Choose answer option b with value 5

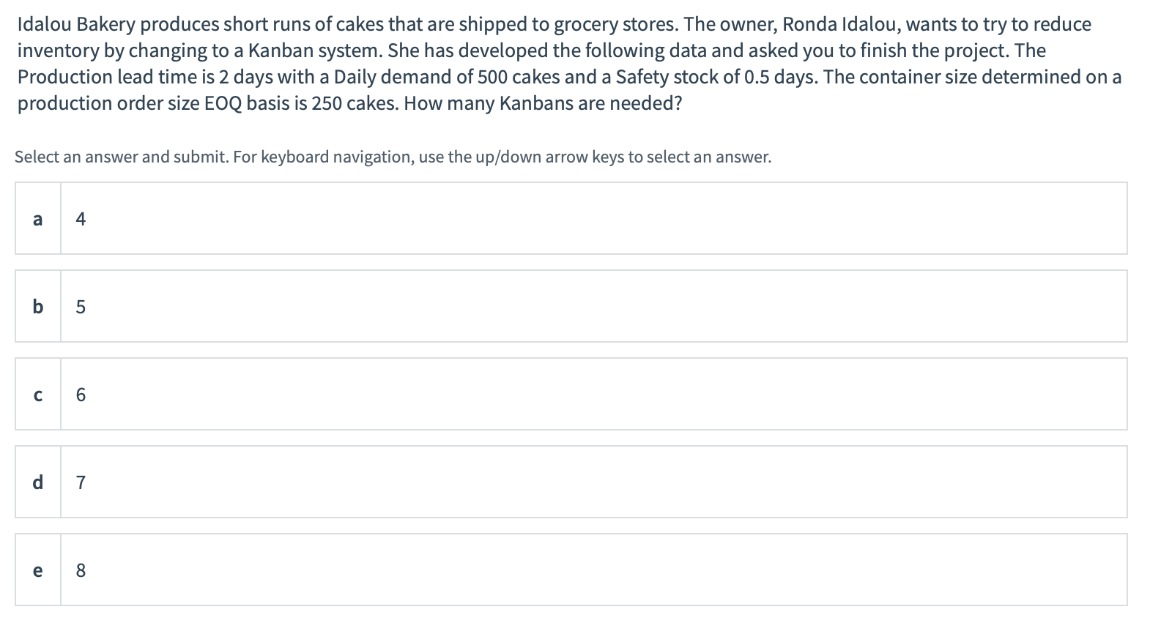click(593, 307)
